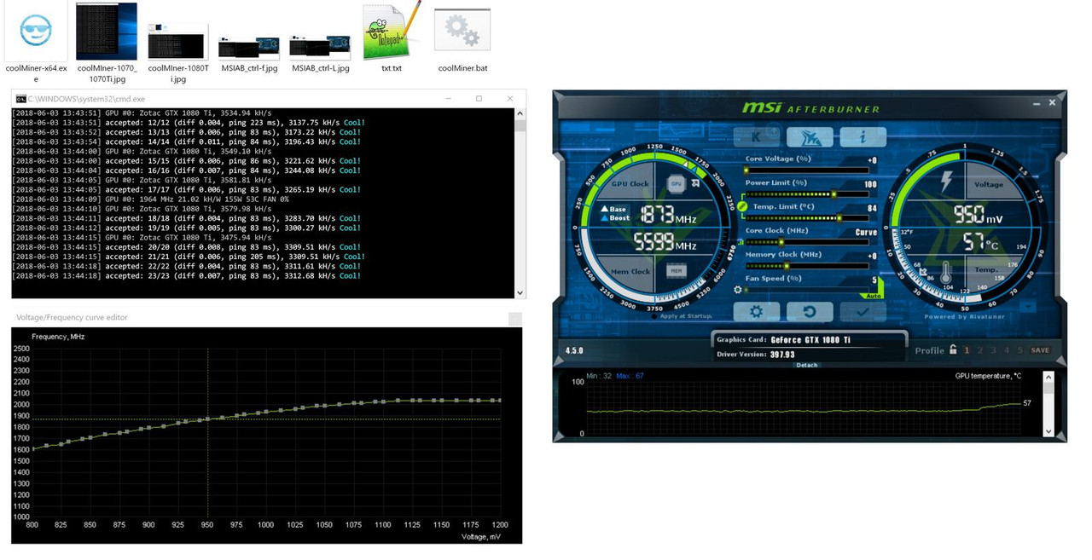Click the 'GPU #0: 1964 MHz 21.02 kH/W' line
This screenshot has height=560, width=1092.
tap(151, 199)
